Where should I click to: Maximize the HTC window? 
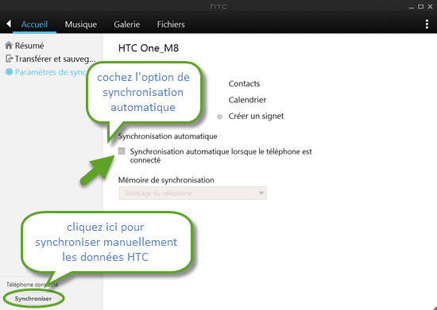420,6
